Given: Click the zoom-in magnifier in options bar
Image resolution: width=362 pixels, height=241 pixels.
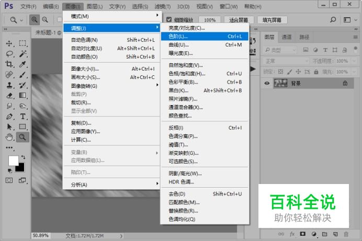Looking at the screenshot, I should [x=35, y=20].
